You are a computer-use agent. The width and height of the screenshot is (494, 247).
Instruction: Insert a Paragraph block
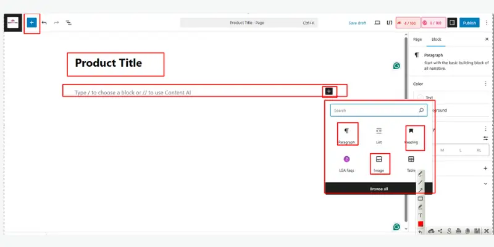[346, 135]
